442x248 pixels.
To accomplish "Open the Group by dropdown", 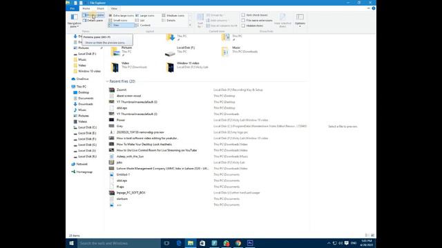I will (x=215, y=15).
